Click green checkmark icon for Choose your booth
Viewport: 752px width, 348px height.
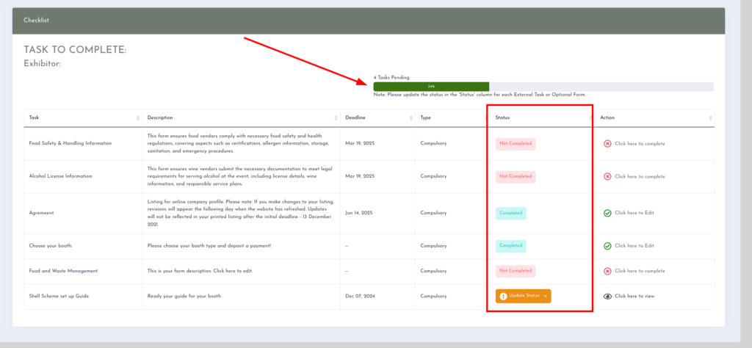click(x=607, y=246)
